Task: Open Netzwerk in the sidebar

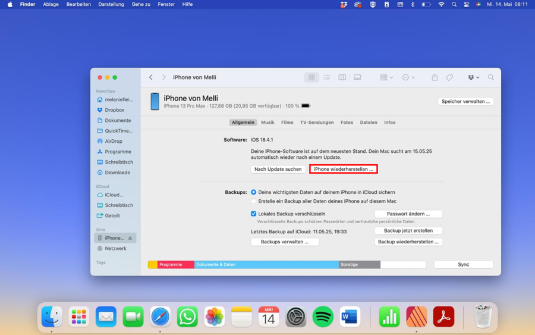Action: pyautogui.click(x=115, y=249)
